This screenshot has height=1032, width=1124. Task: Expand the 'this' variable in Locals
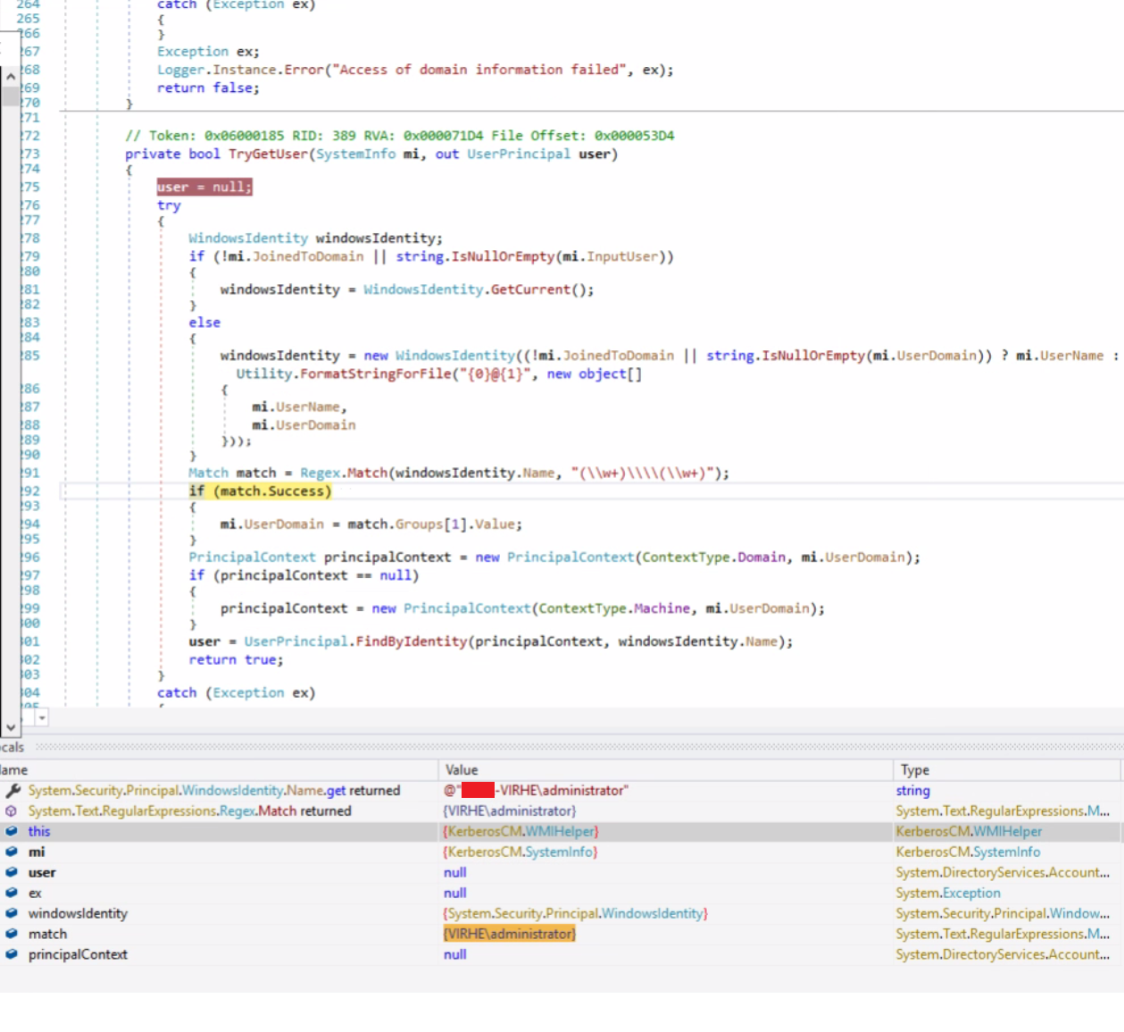point(39,831)
